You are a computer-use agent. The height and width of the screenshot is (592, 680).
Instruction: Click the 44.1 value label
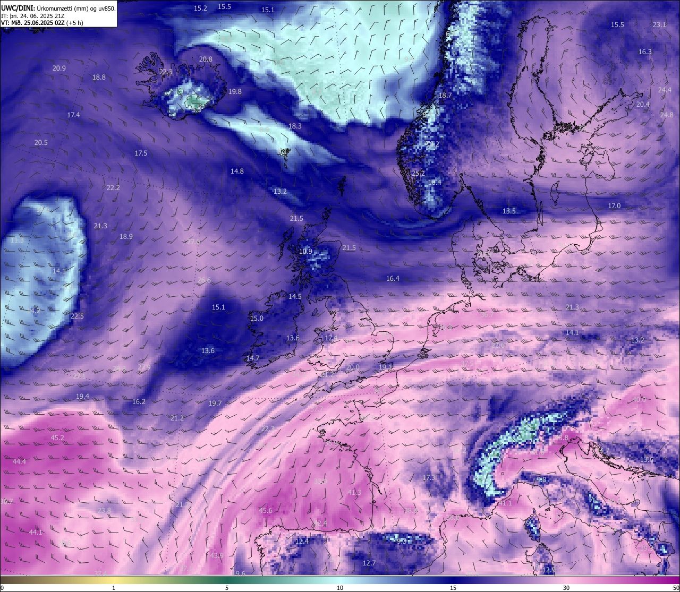(36, 533)
